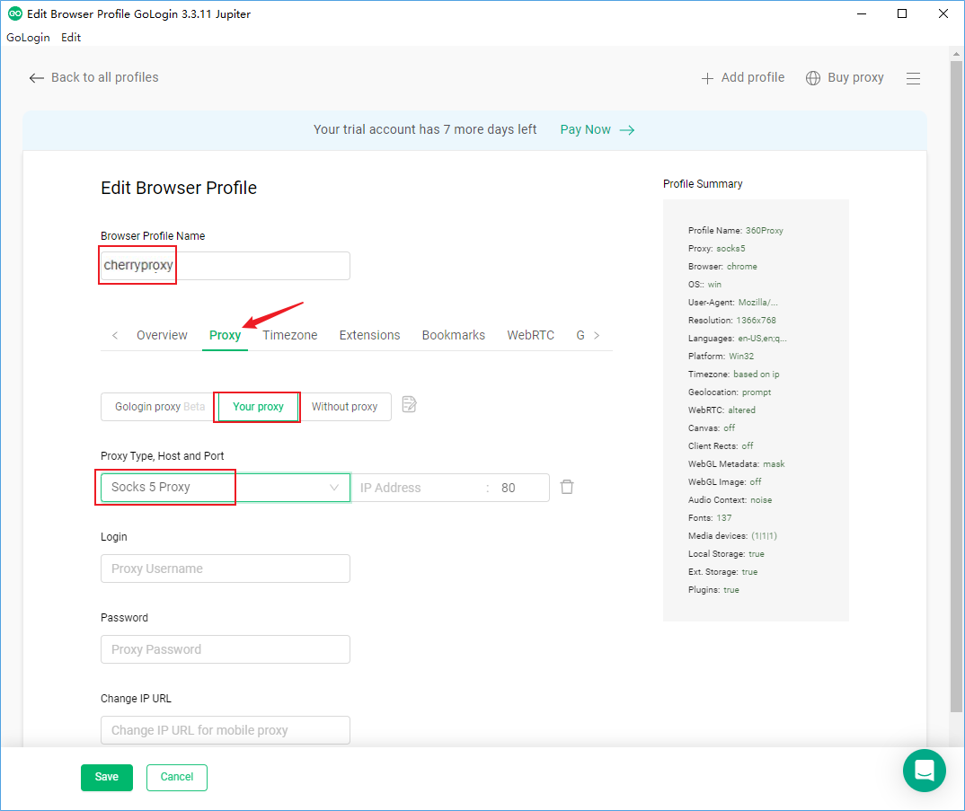Viewport: 965px width, 811px height.
Task: Click the green Save button
Action: (x=106, y=777)
